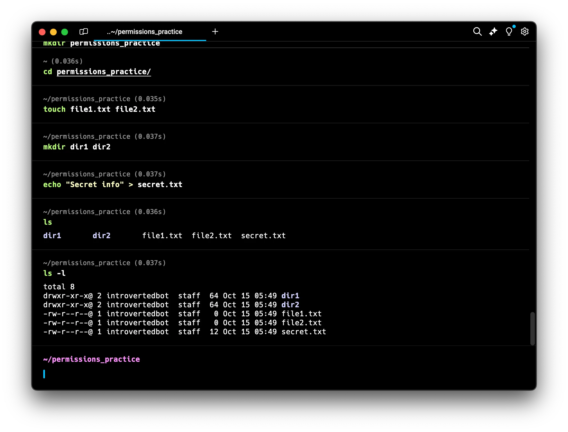Click the underlined permissions_practice/ path link
Screen dimensions: 568x432
[x=104, y=72]
